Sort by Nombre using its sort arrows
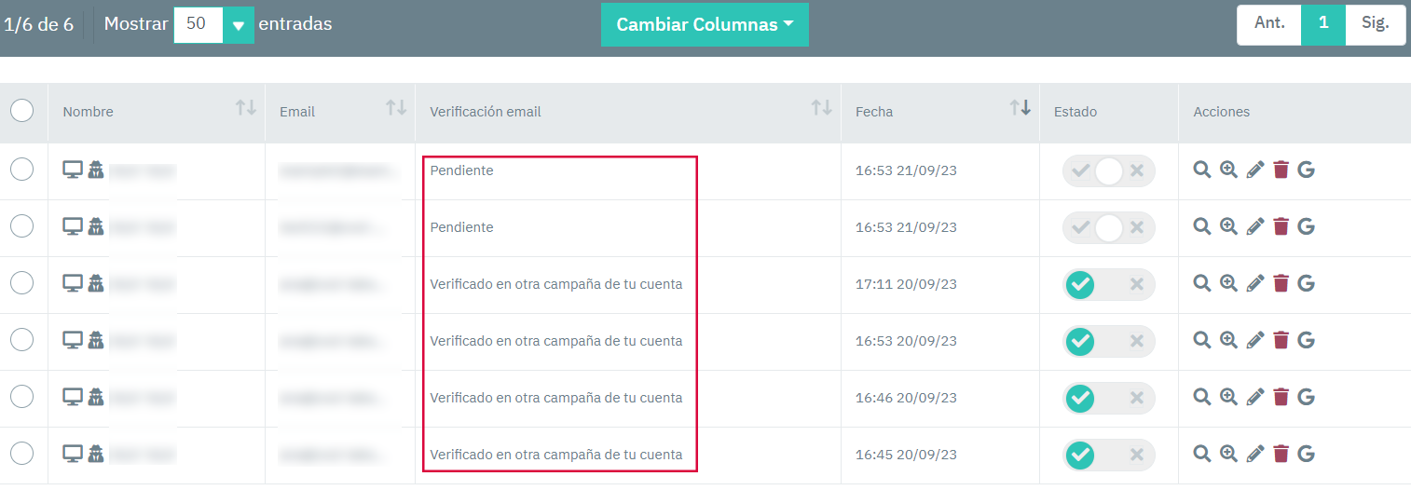This screenshot has width=1411, height=490. pyautogui.click(x=246, y=108)
